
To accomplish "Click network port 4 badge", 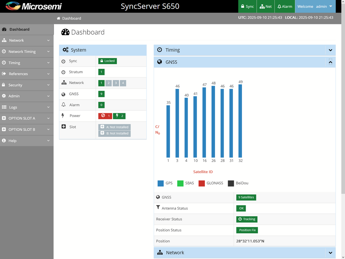I will click(123, 83).
